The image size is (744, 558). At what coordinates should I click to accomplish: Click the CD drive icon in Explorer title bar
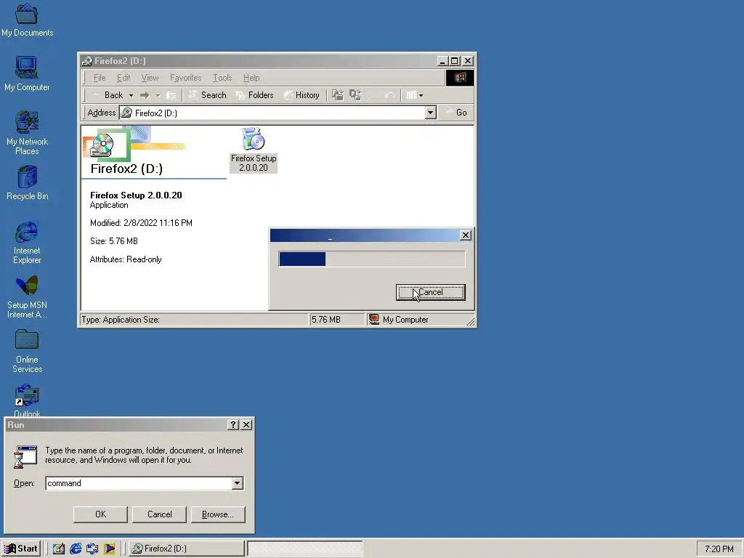click(x=86, y=61)
